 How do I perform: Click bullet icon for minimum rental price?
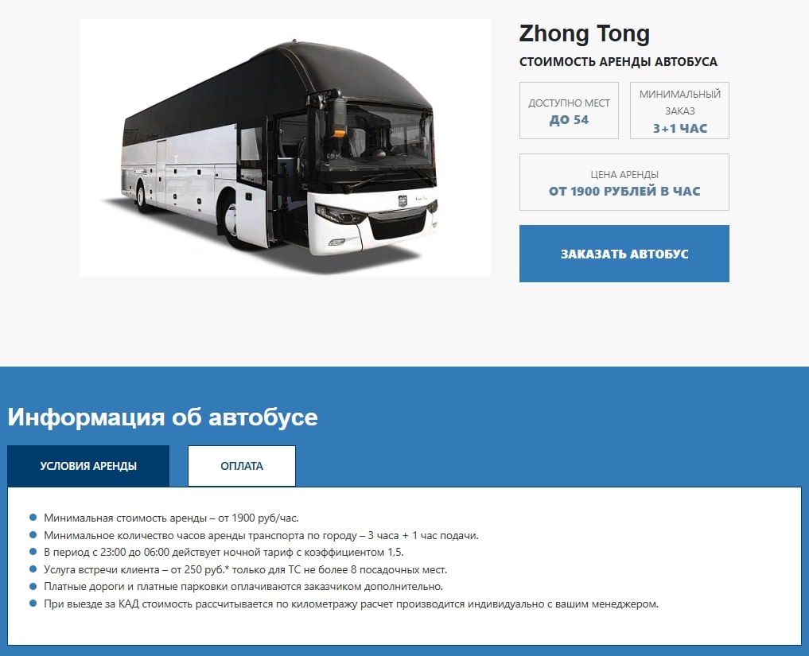[x=33, y=518]
